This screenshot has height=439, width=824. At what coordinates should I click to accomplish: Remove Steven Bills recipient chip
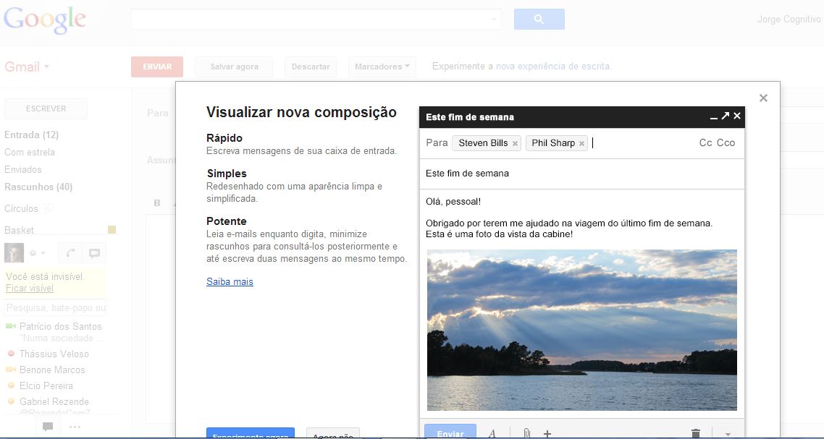515,144
